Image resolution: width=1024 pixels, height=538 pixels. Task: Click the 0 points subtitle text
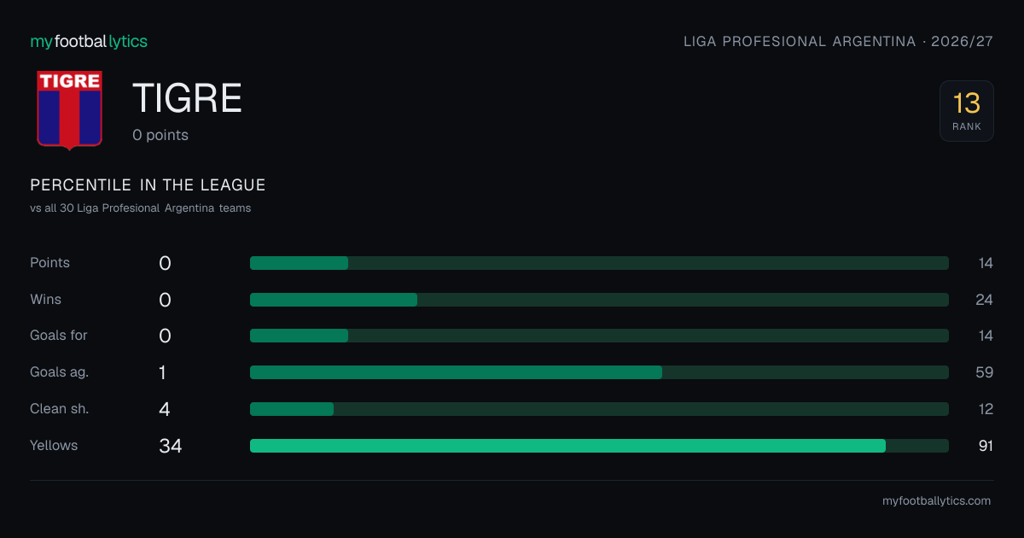[160, 135]
